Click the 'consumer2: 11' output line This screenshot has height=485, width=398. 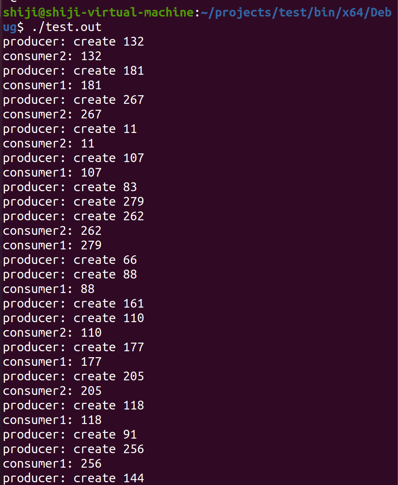tap(49, 144)
